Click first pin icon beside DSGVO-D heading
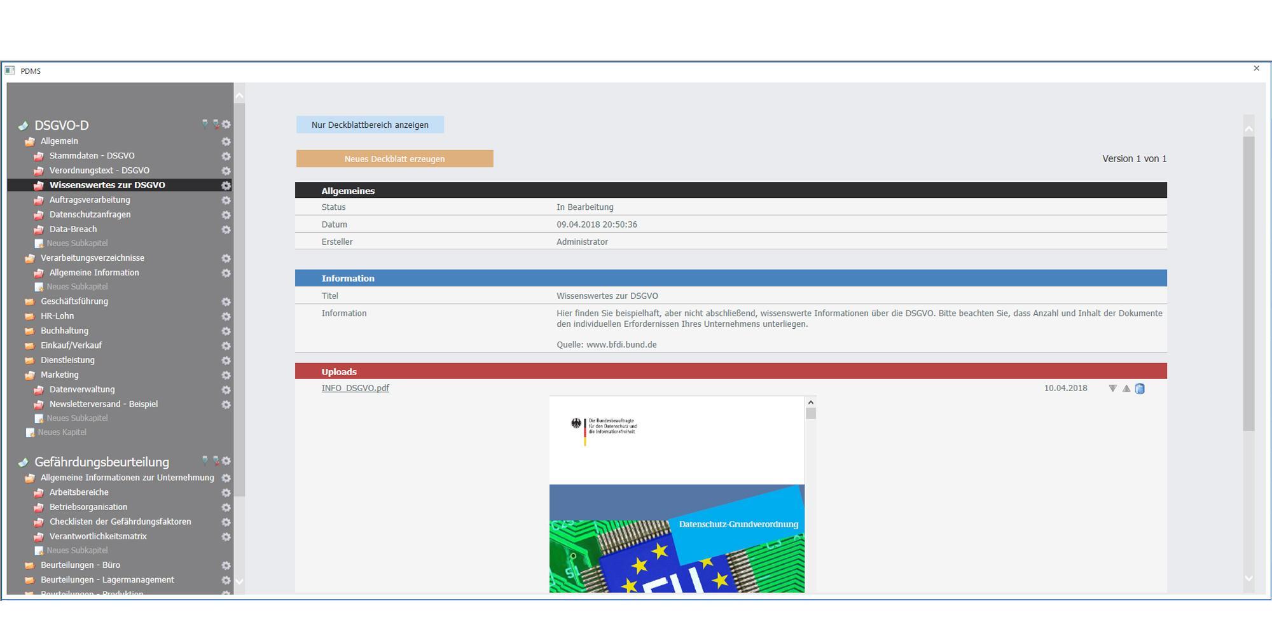Viewport: 1272px width, 636px height. [205, 124]
